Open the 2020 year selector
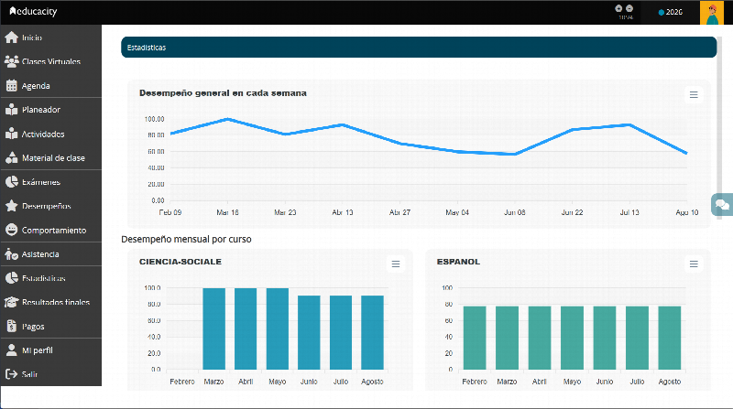This screenshot has width=733, height=409. (670, 12)
